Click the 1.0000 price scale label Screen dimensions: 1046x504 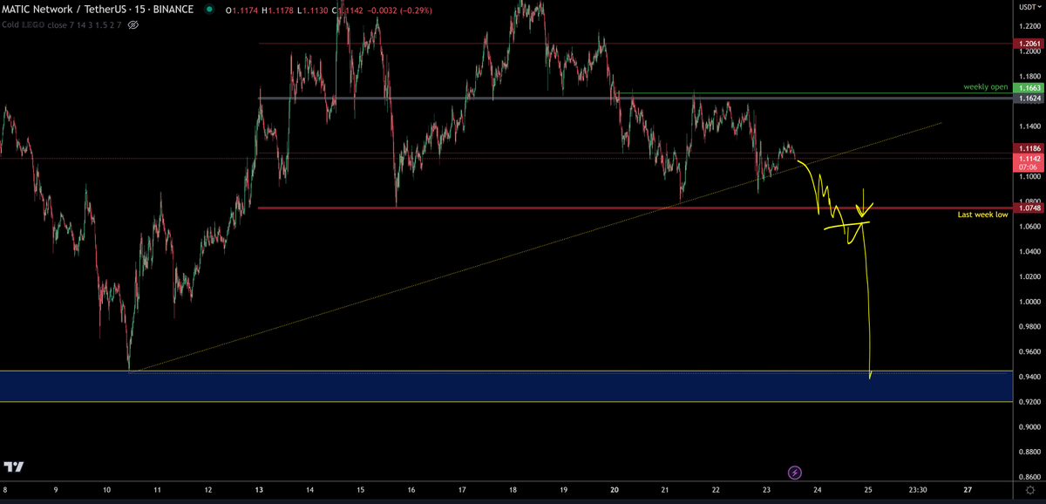tap(1029, 302)
